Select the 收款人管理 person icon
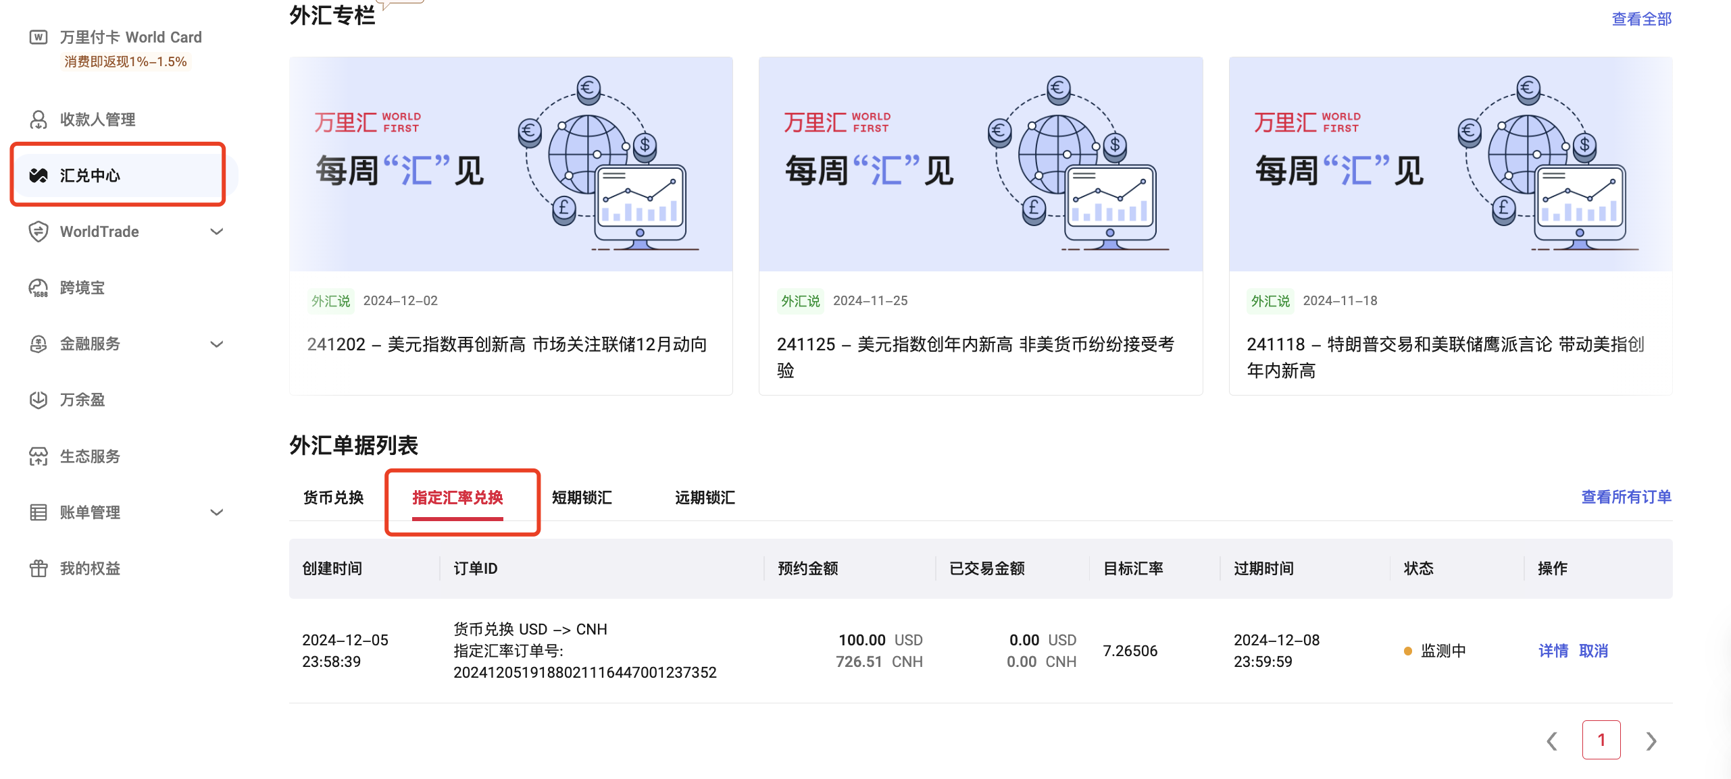Viewport: 1731px width, 779px height. click(39, 119)
